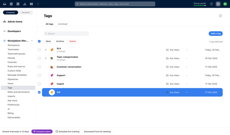The width and height of the screenshot is (230, 135).
Task: Click the help question mark icon
Action: click(x=211, y=4)
